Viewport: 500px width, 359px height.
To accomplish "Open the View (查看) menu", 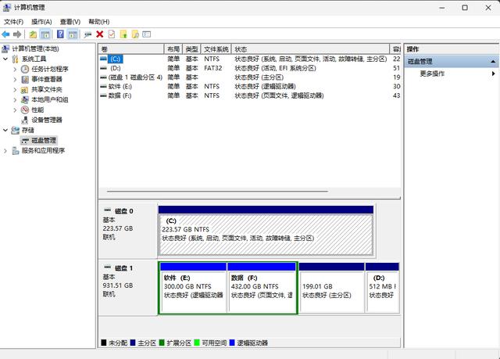I will pos(70,22).
